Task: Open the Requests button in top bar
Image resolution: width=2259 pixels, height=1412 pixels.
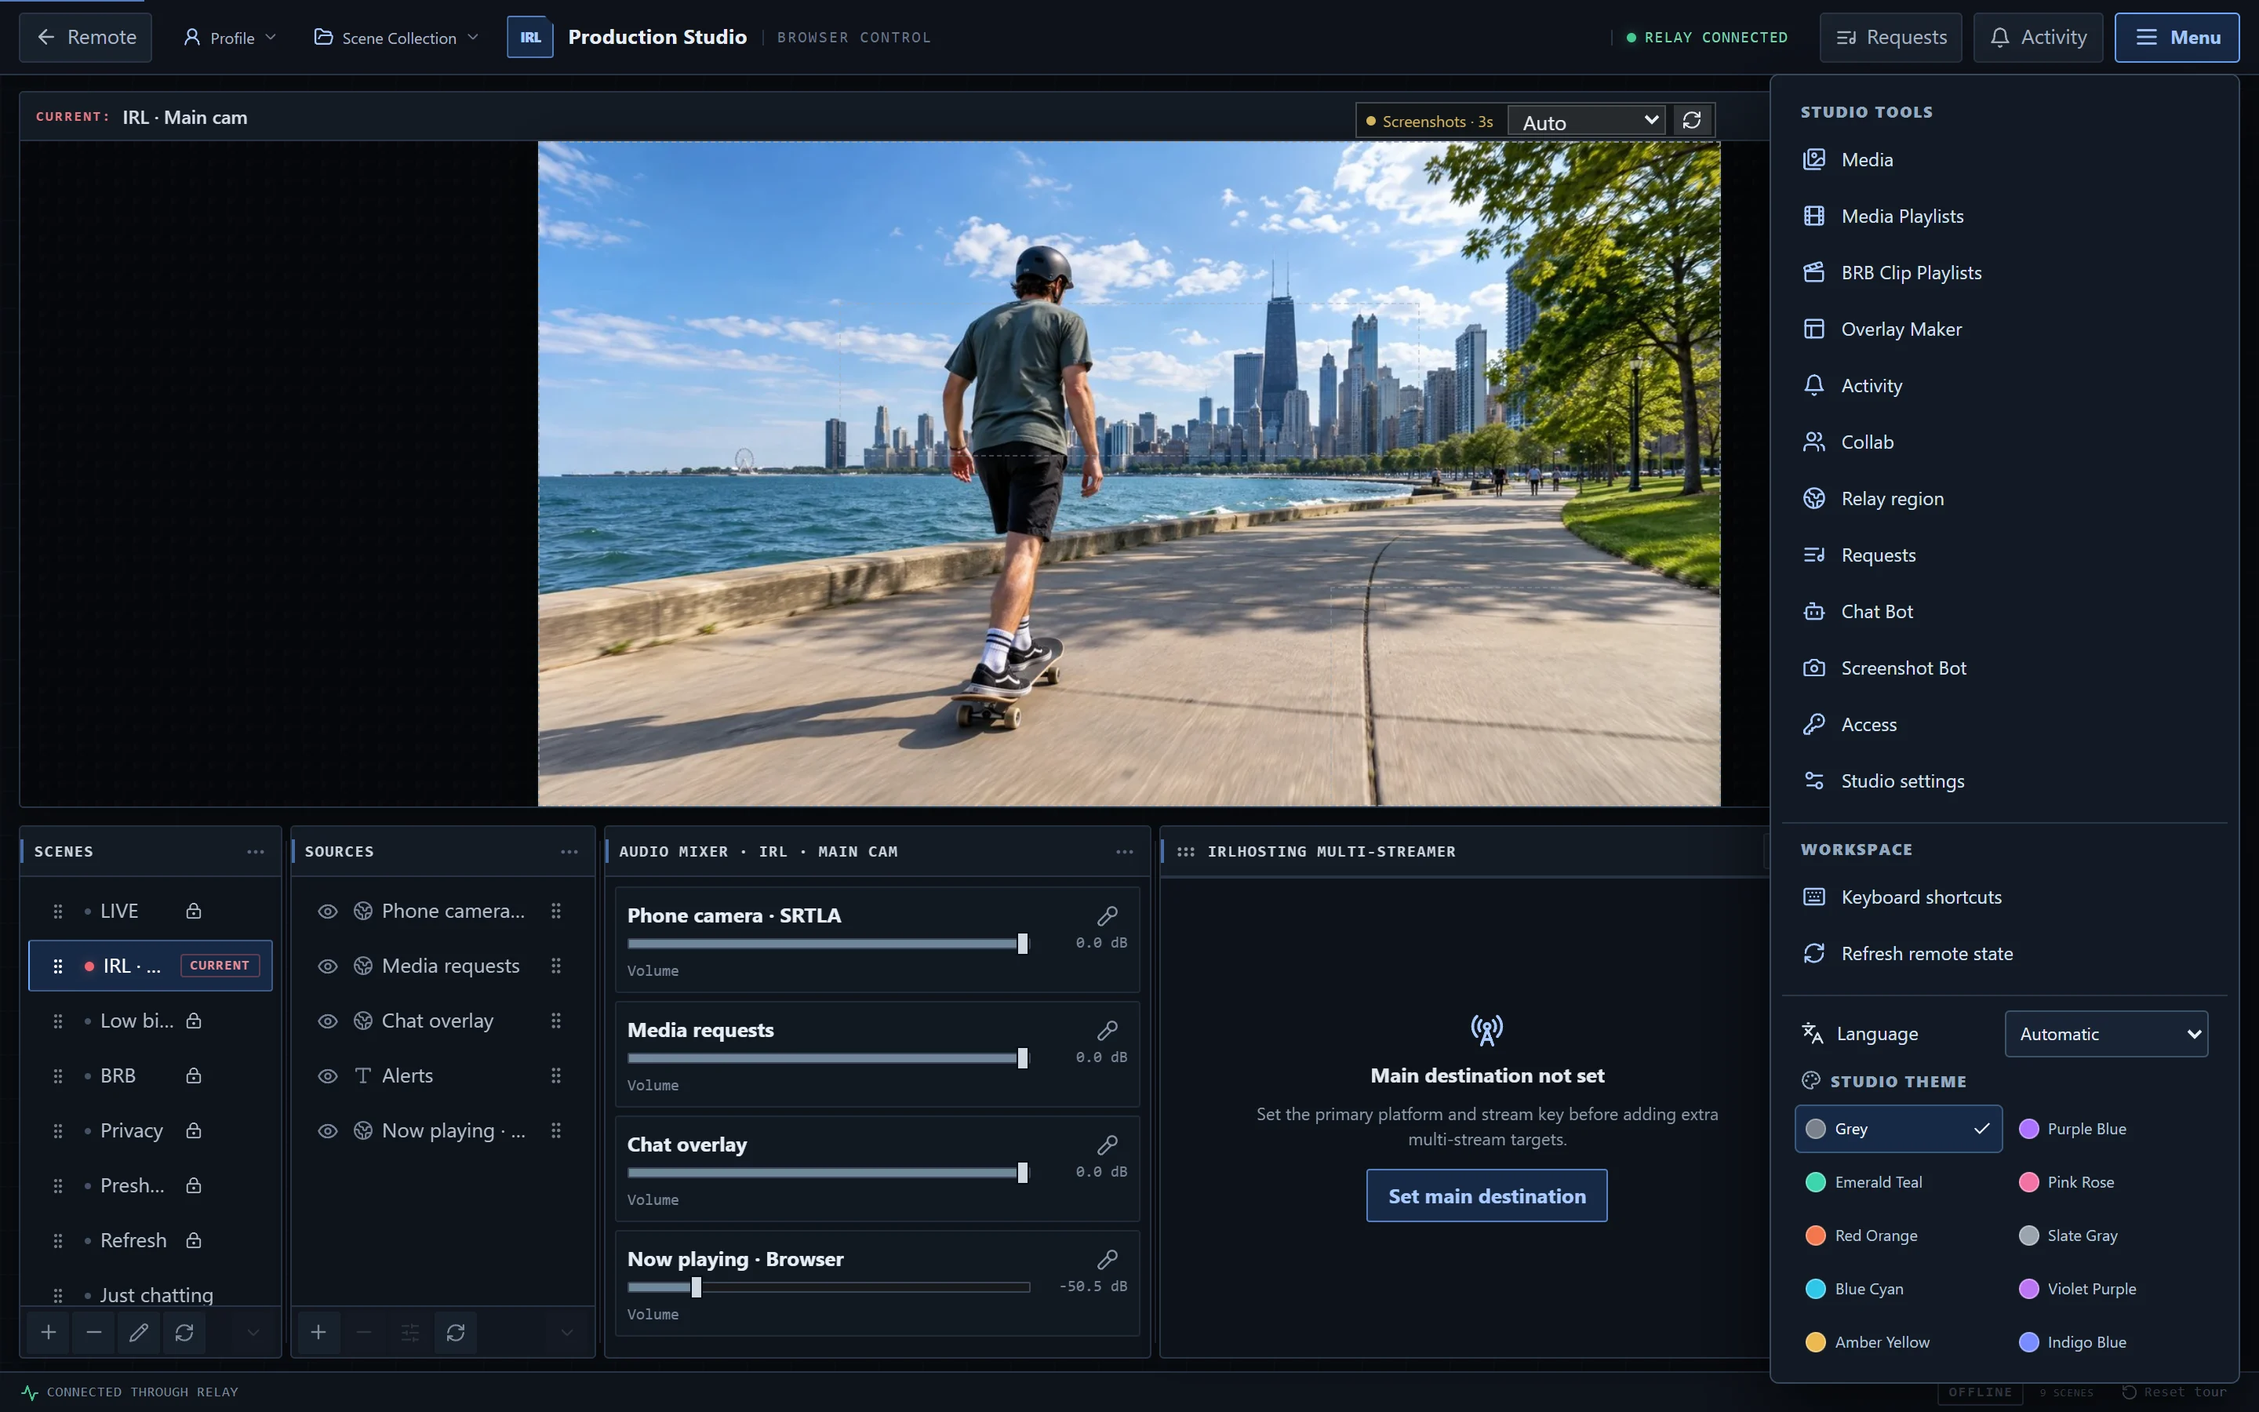Action: (1890, 38)
